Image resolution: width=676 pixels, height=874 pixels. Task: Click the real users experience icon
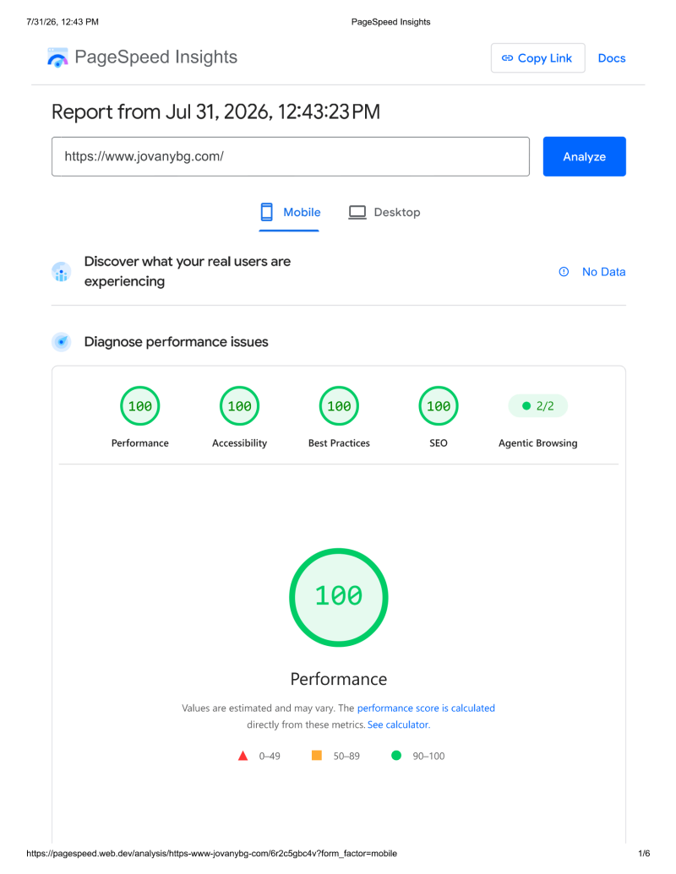pyautogui.click(x=62, y=271)
